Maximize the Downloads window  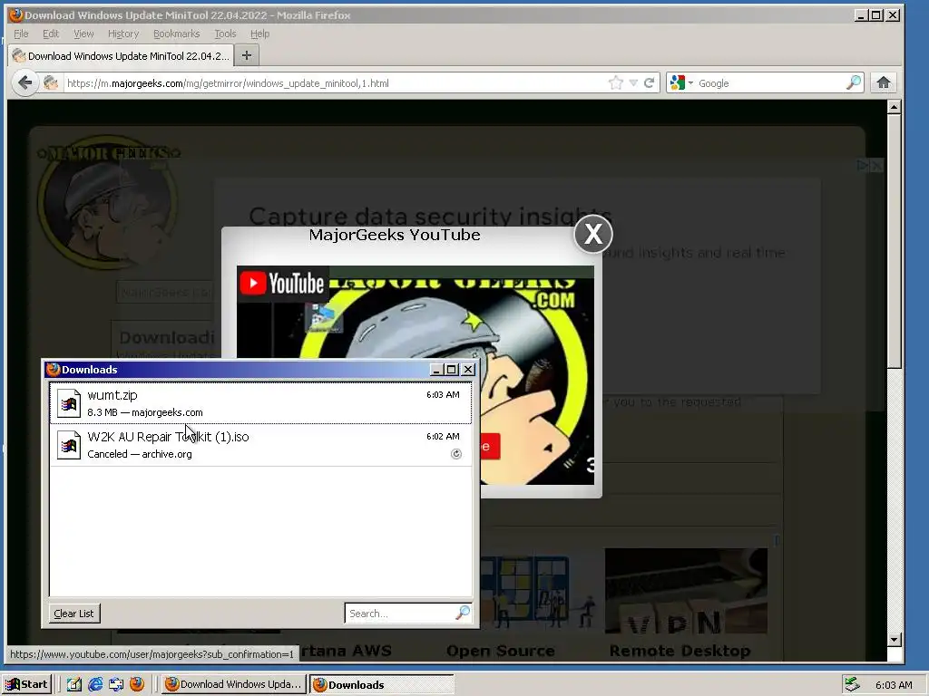(452, 370)
